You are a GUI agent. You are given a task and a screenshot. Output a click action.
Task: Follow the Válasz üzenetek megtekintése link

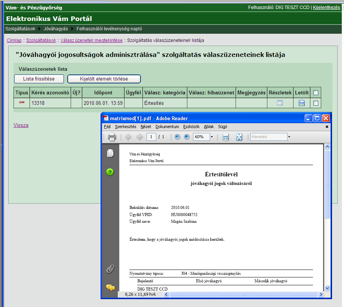coord(92,40)
